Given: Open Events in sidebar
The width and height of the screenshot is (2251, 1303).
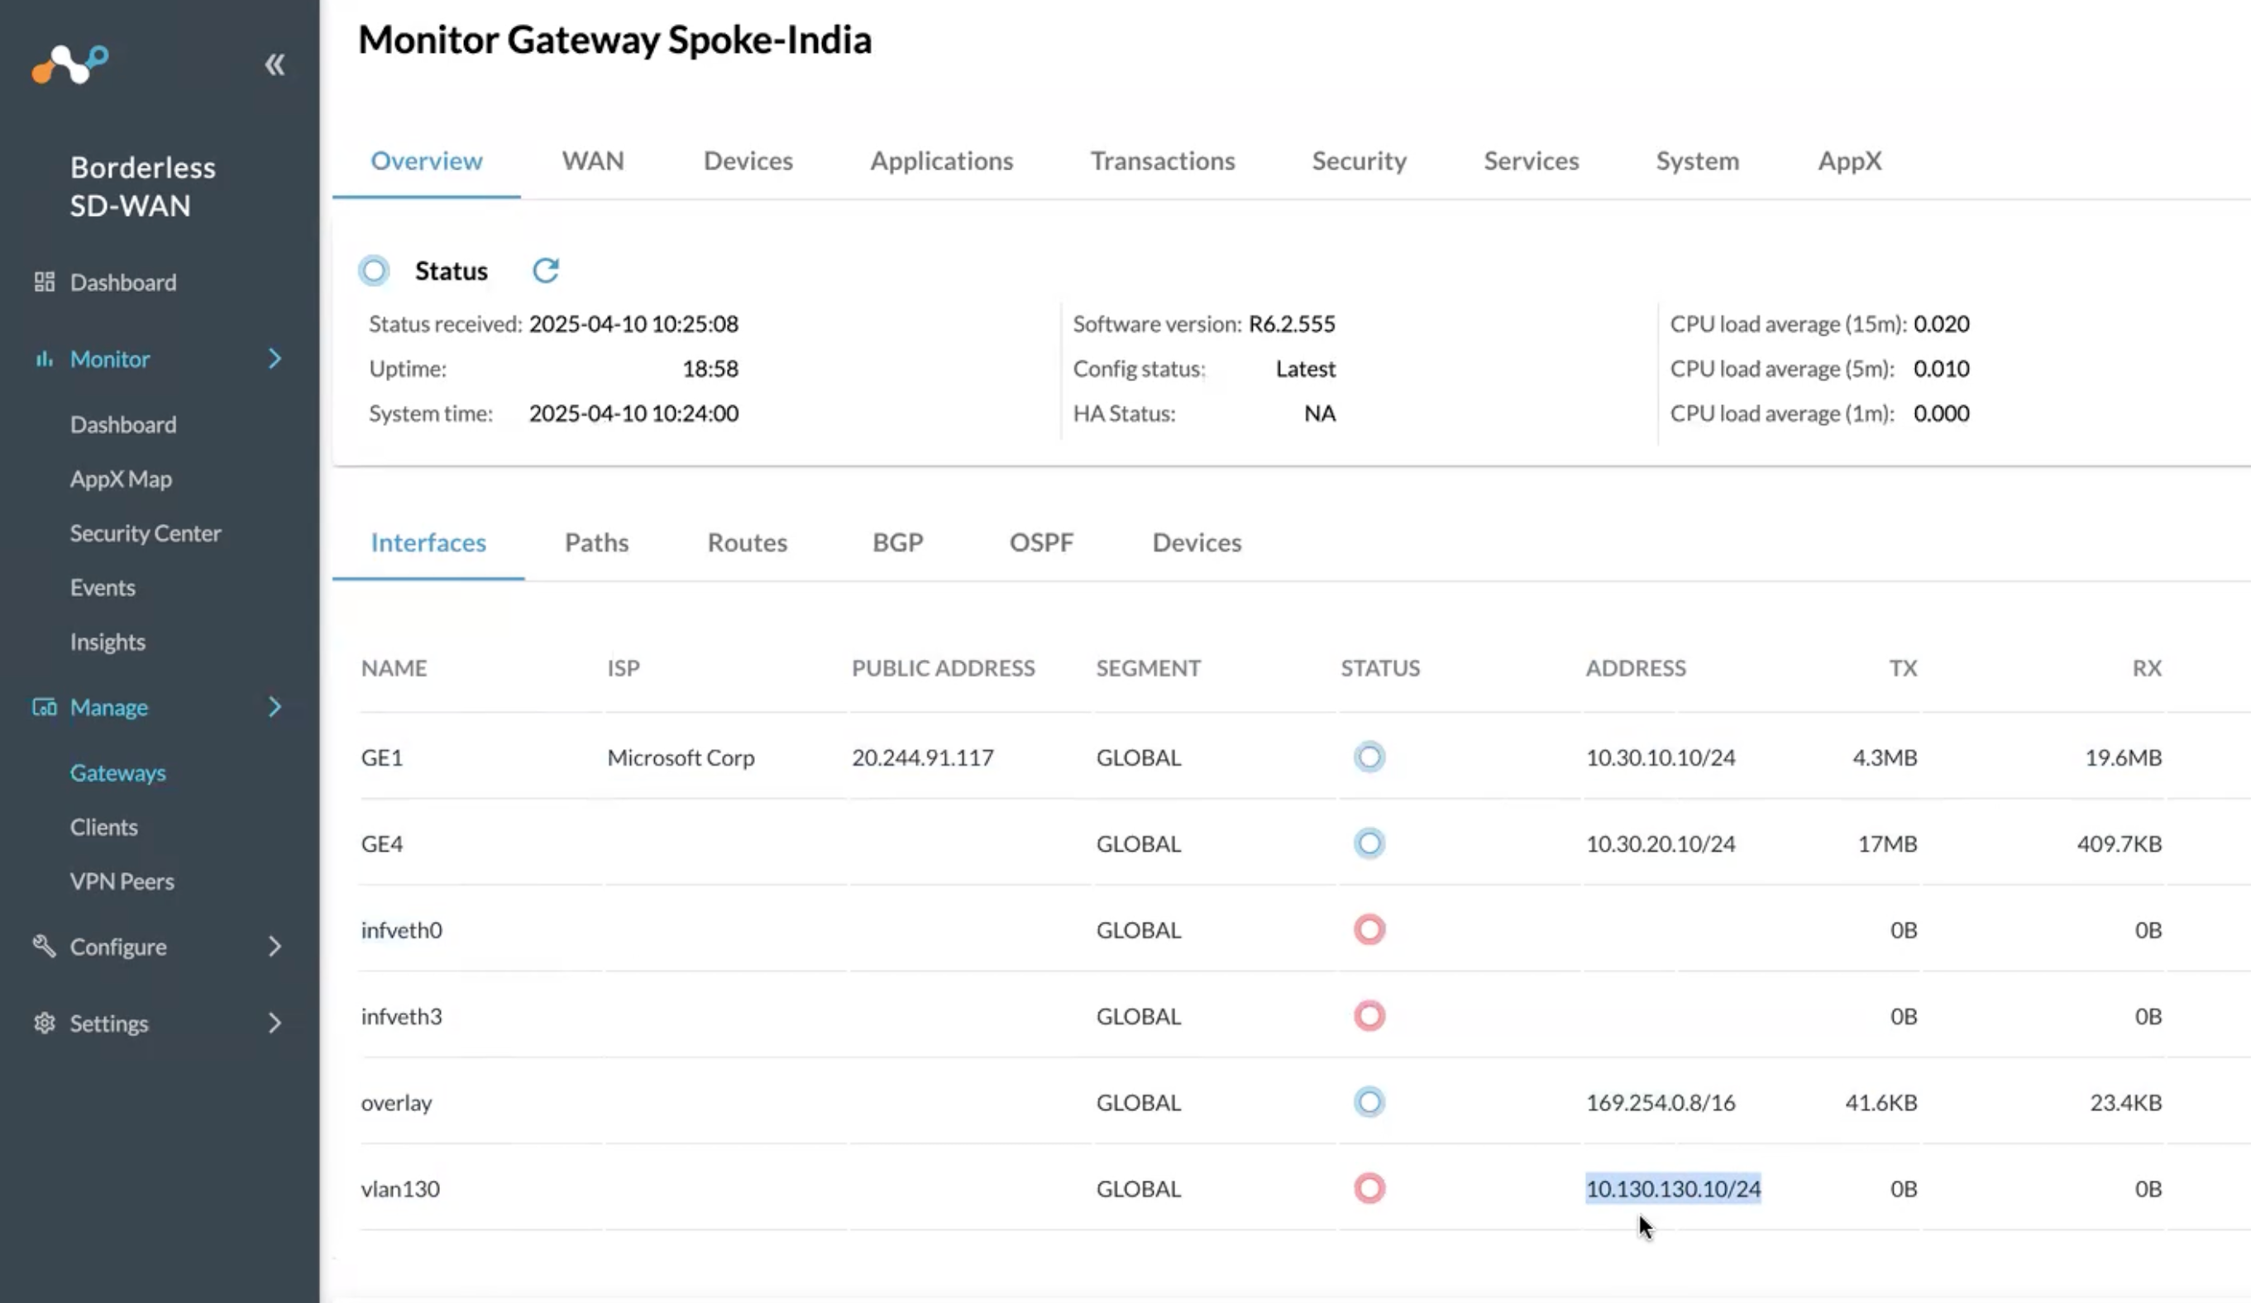Looking at the screenshot, I should tap(103, 588).
